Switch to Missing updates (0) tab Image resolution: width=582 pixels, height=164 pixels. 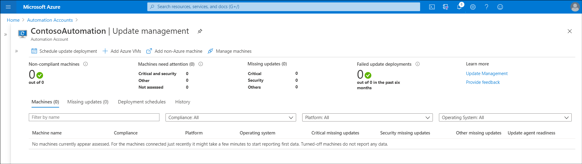pos(88,102)
